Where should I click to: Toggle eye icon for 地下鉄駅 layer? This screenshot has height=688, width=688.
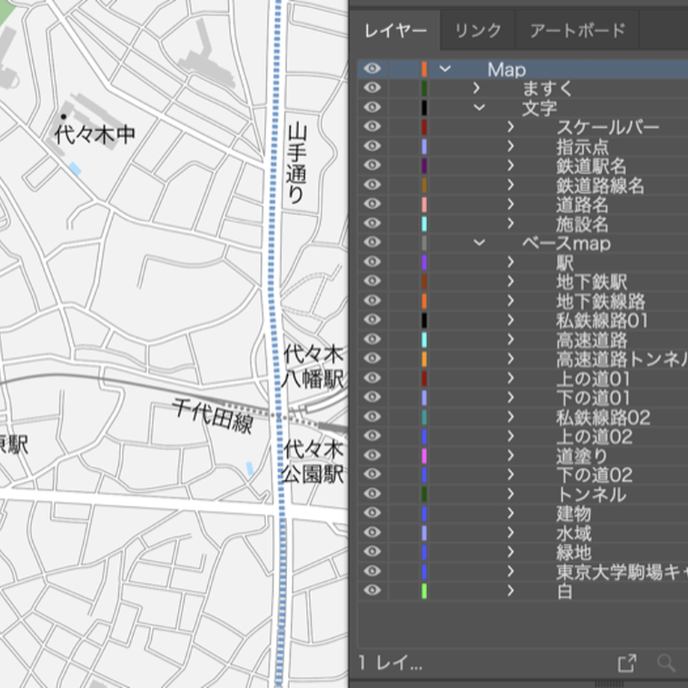372,281
